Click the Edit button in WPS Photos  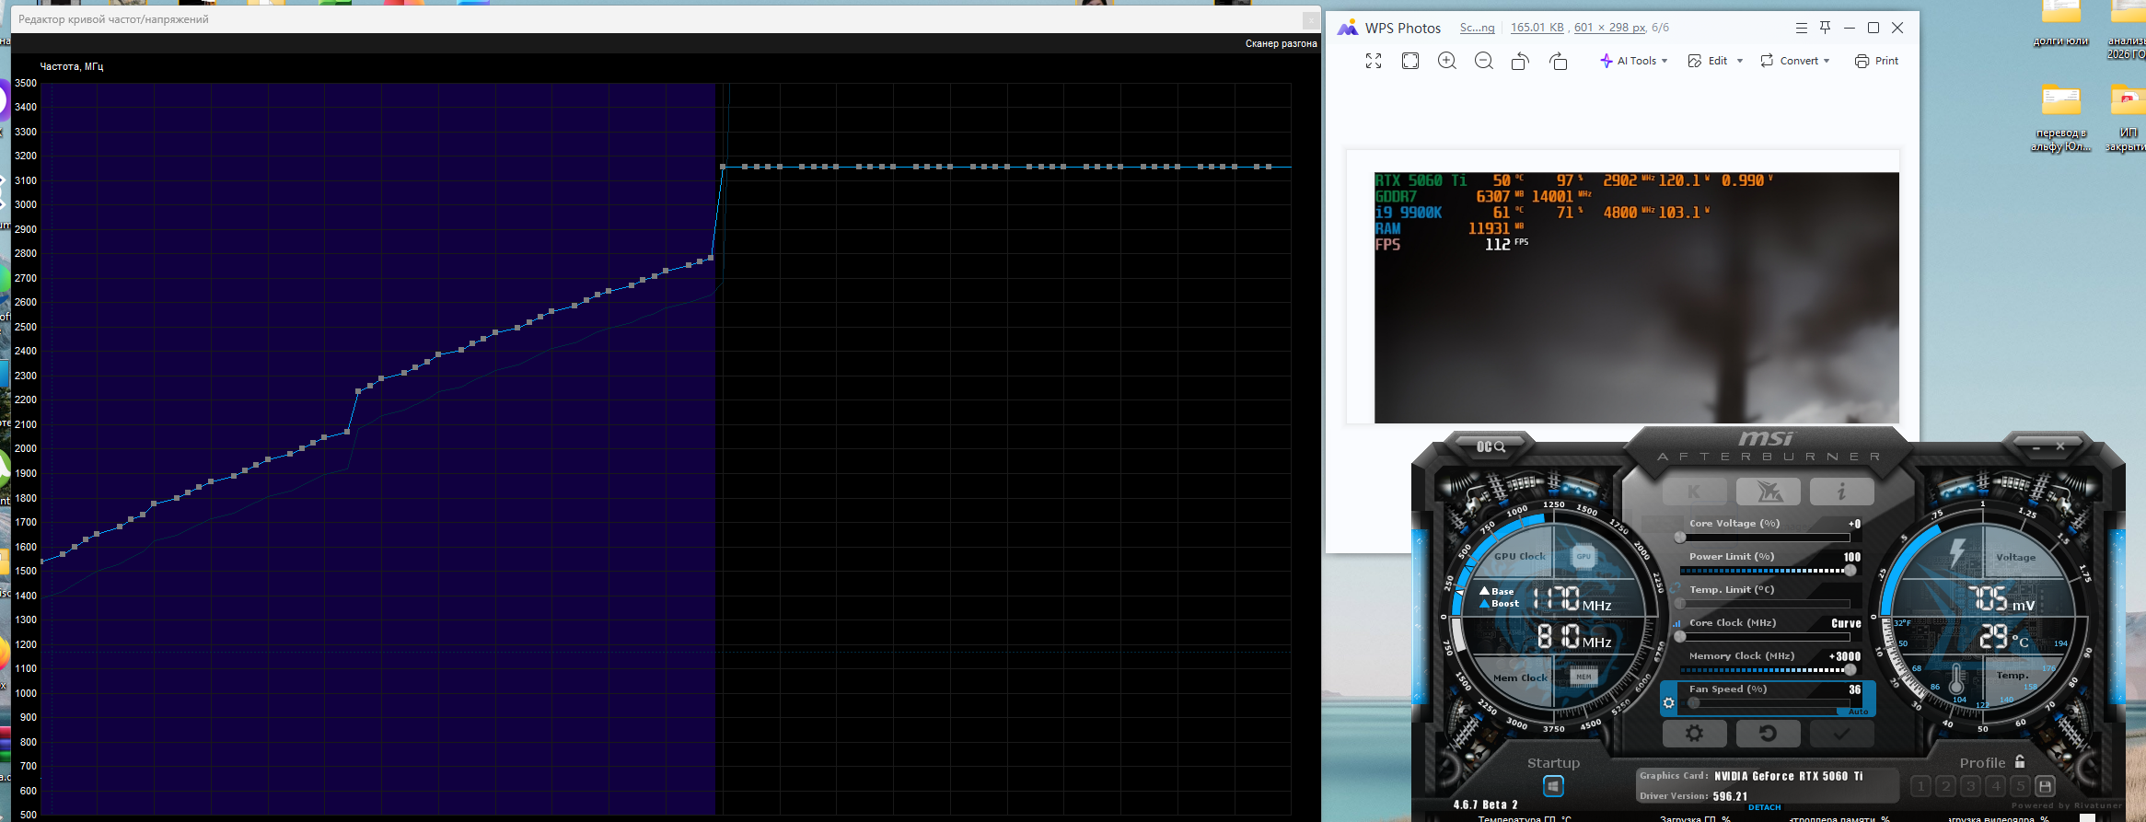pos(1708,61)
